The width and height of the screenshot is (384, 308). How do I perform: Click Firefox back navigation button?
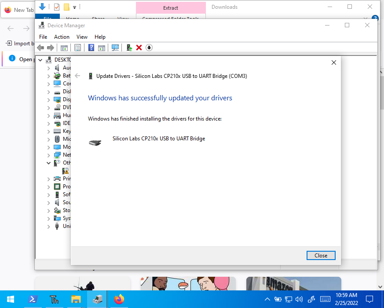11,29
